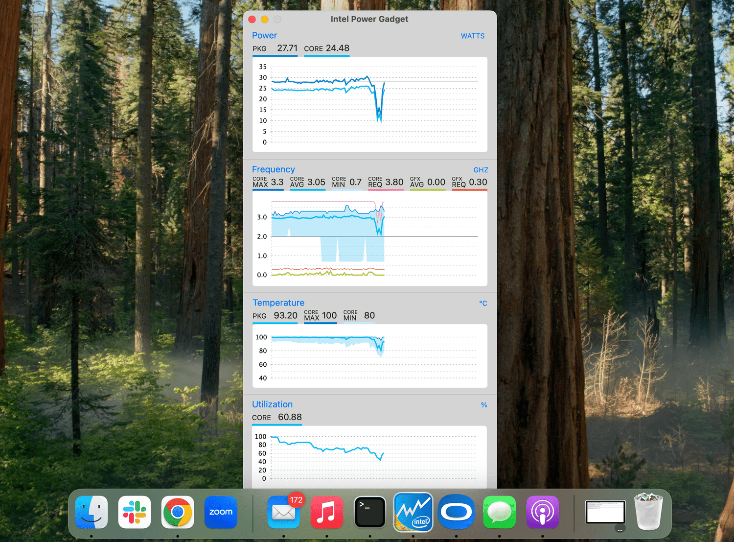The width and height of the screenshot is (734, 542).
Task: Select the Power section heading
Action: pyautogui.click(x=264, y=36)
